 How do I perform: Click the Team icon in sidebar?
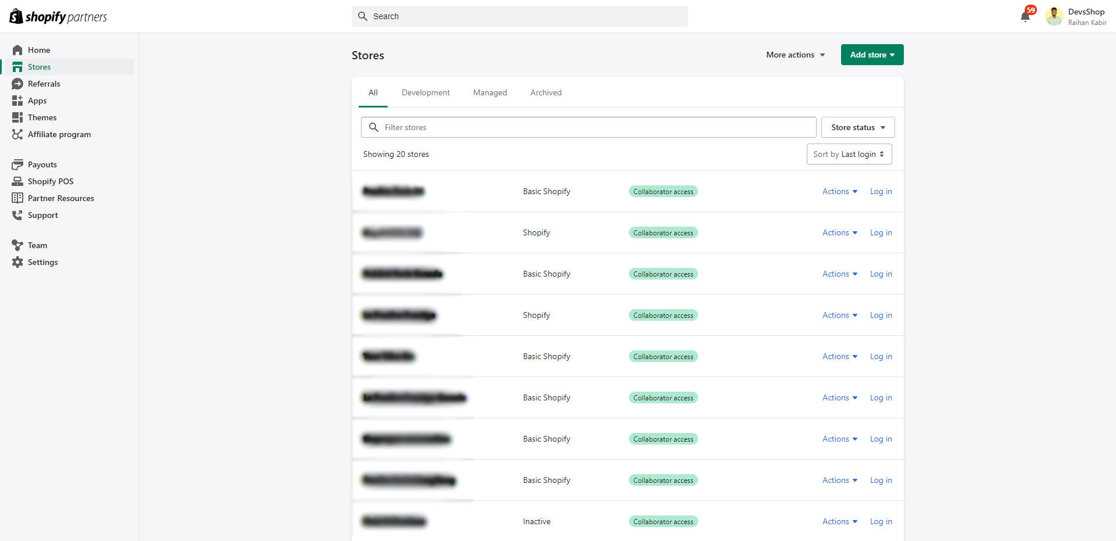coord(17,245)
